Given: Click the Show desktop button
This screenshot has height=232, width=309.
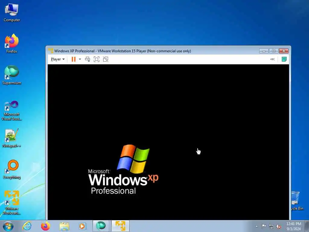Looking at the screenshot, I should (307, 226).
